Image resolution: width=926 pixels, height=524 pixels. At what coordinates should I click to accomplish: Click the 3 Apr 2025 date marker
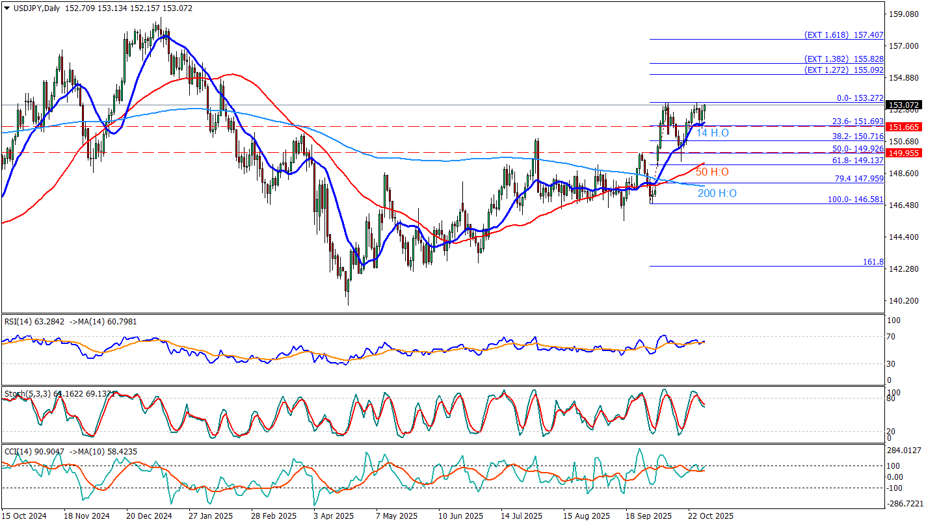(335, 516)
